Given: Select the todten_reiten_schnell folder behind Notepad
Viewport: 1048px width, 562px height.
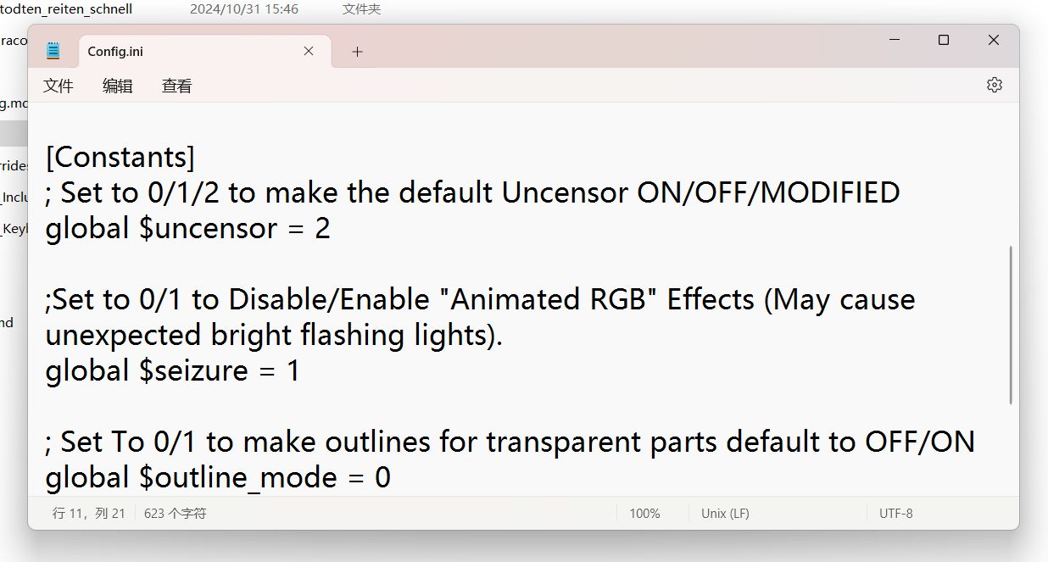Looking at the screenshot, I should coord(66,9).
